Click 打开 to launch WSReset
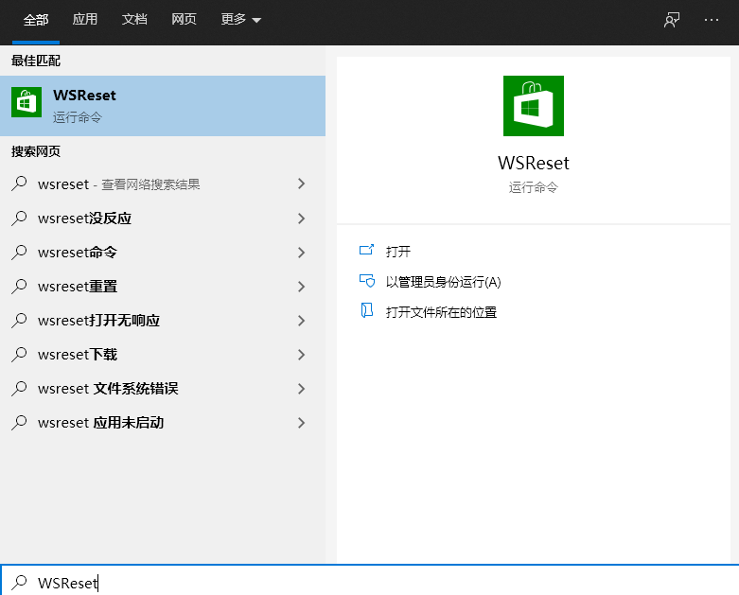This screenshot has width=739, height=595. (398, 251)
